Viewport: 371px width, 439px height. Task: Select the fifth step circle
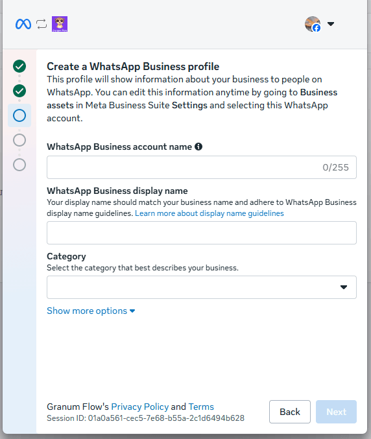point(19,165)
